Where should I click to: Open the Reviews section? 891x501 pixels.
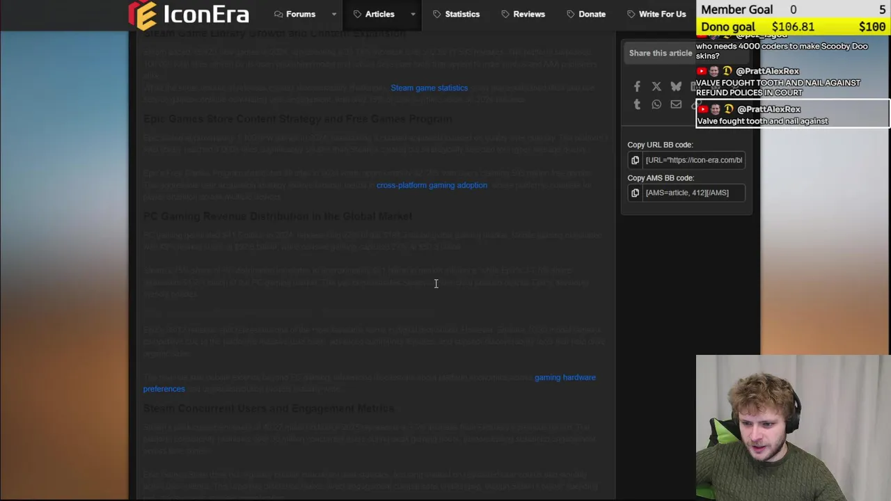coord(522,14)
